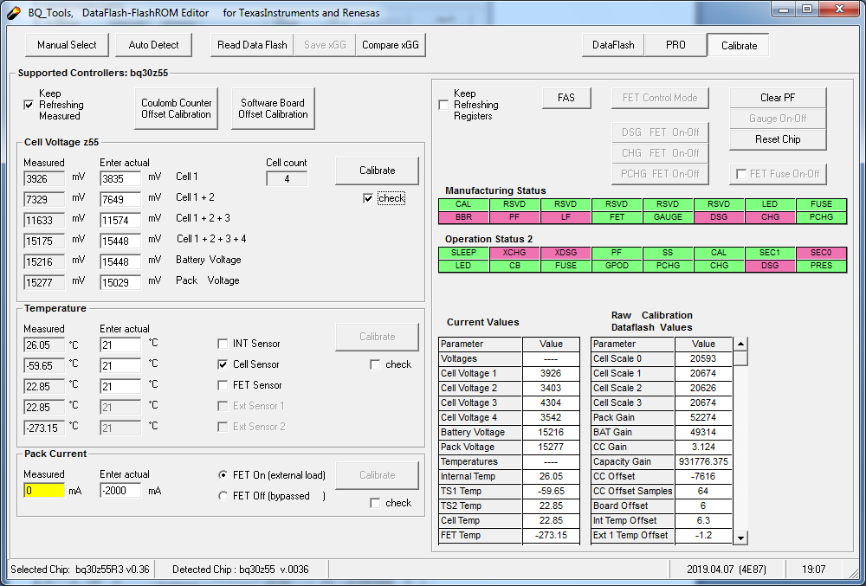
Task: Tick the Temperature check box
Action: (375, 364)
